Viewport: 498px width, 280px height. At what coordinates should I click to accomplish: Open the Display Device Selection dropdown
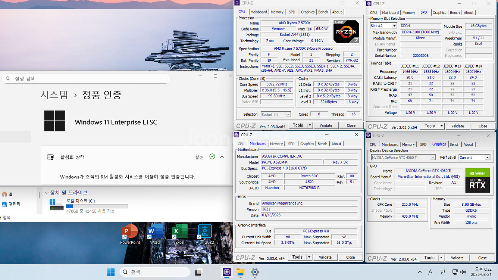click(433, 158)
